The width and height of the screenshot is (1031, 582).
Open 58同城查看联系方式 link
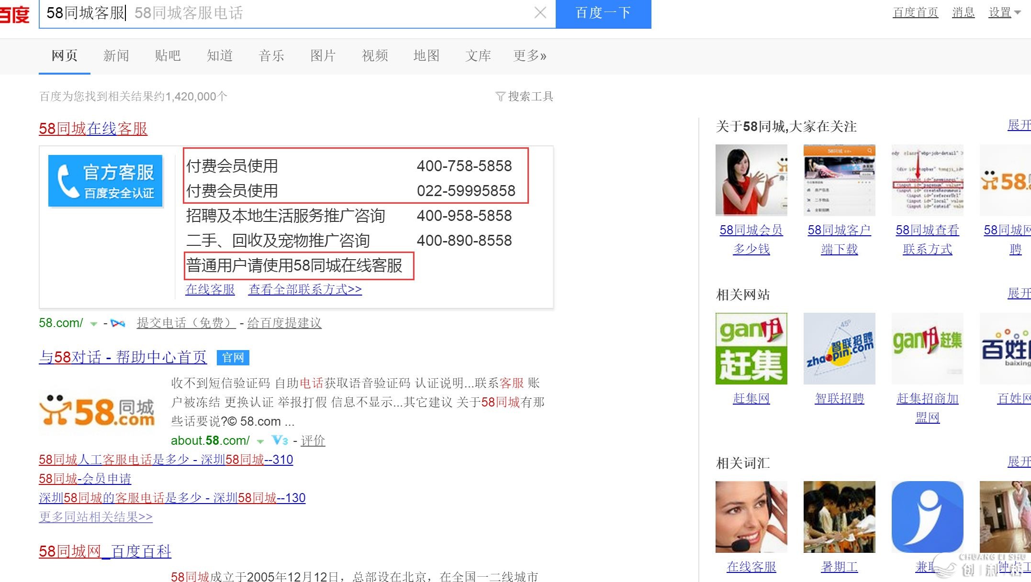click(x=928, y=240)
